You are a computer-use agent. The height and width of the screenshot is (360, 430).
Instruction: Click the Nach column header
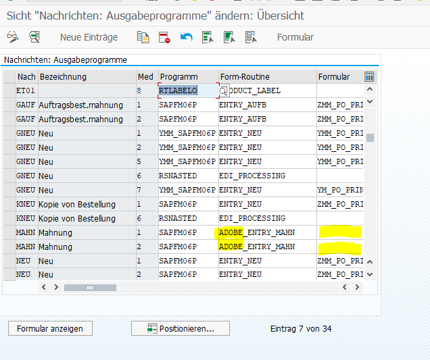26,77
